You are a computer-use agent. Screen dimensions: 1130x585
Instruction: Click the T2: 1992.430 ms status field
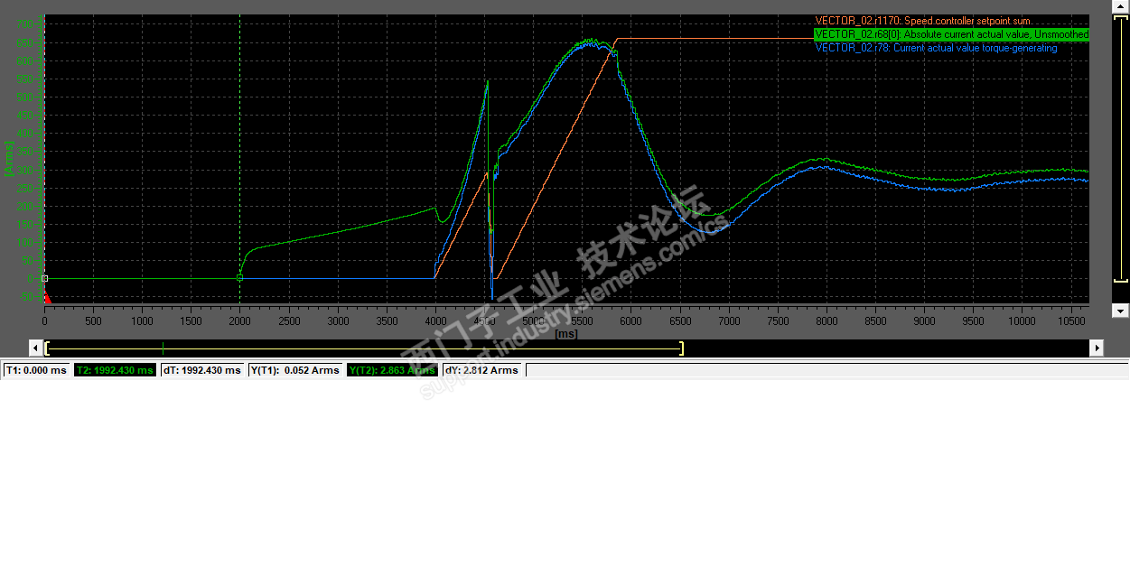115,370
